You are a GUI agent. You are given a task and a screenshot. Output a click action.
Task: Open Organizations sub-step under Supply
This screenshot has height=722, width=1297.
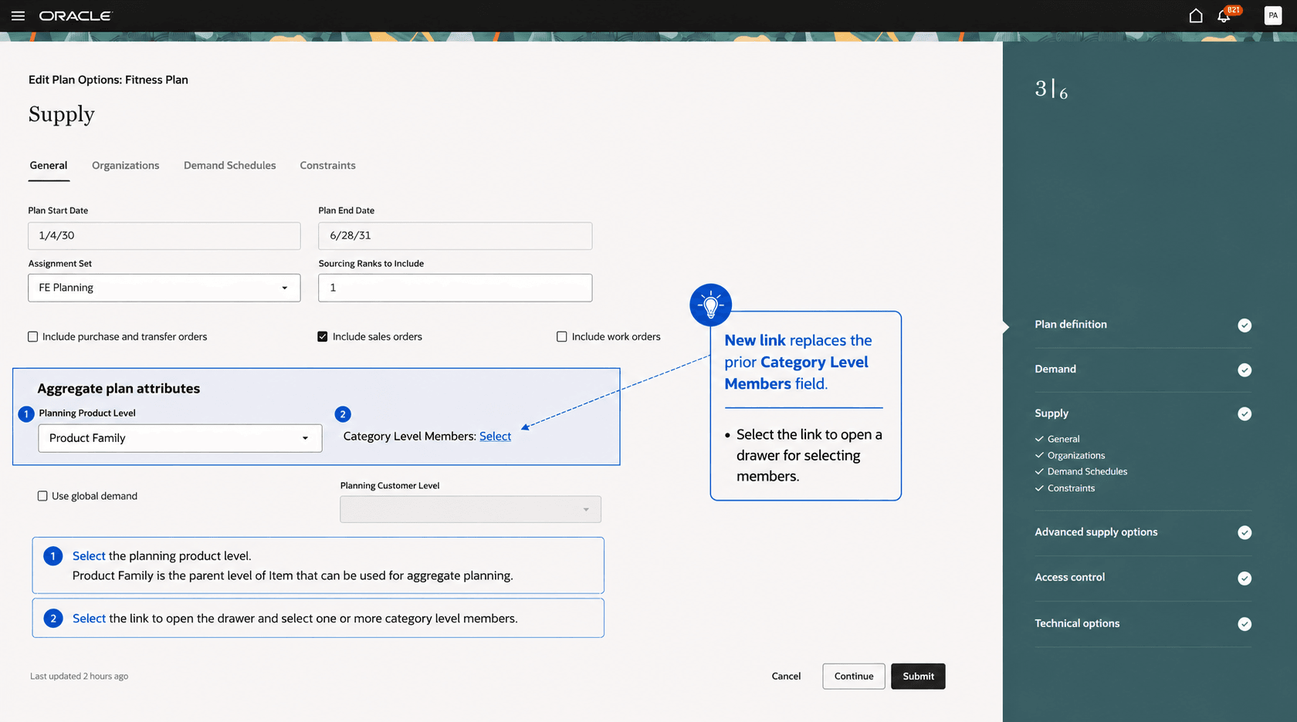[1076, 456]
